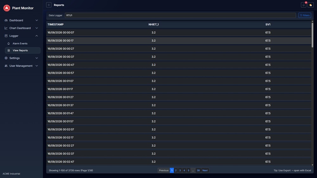
Task: Click the SV1 column header
Action: coord(268,24)
